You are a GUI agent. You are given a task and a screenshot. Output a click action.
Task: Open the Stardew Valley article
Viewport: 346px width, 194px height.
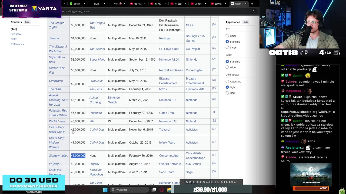tap(58, 155)
